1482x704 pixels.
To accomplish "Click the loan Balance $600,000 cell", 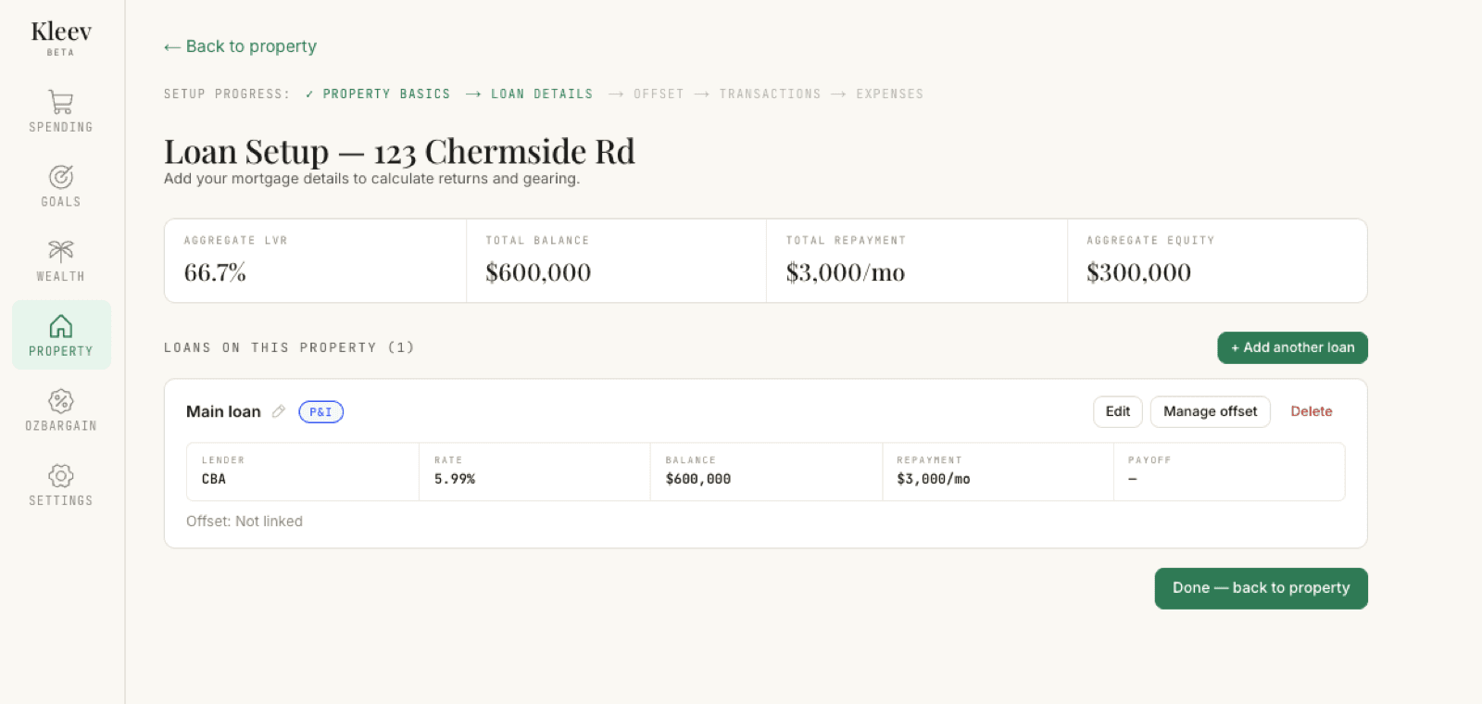I will (766, 471).
